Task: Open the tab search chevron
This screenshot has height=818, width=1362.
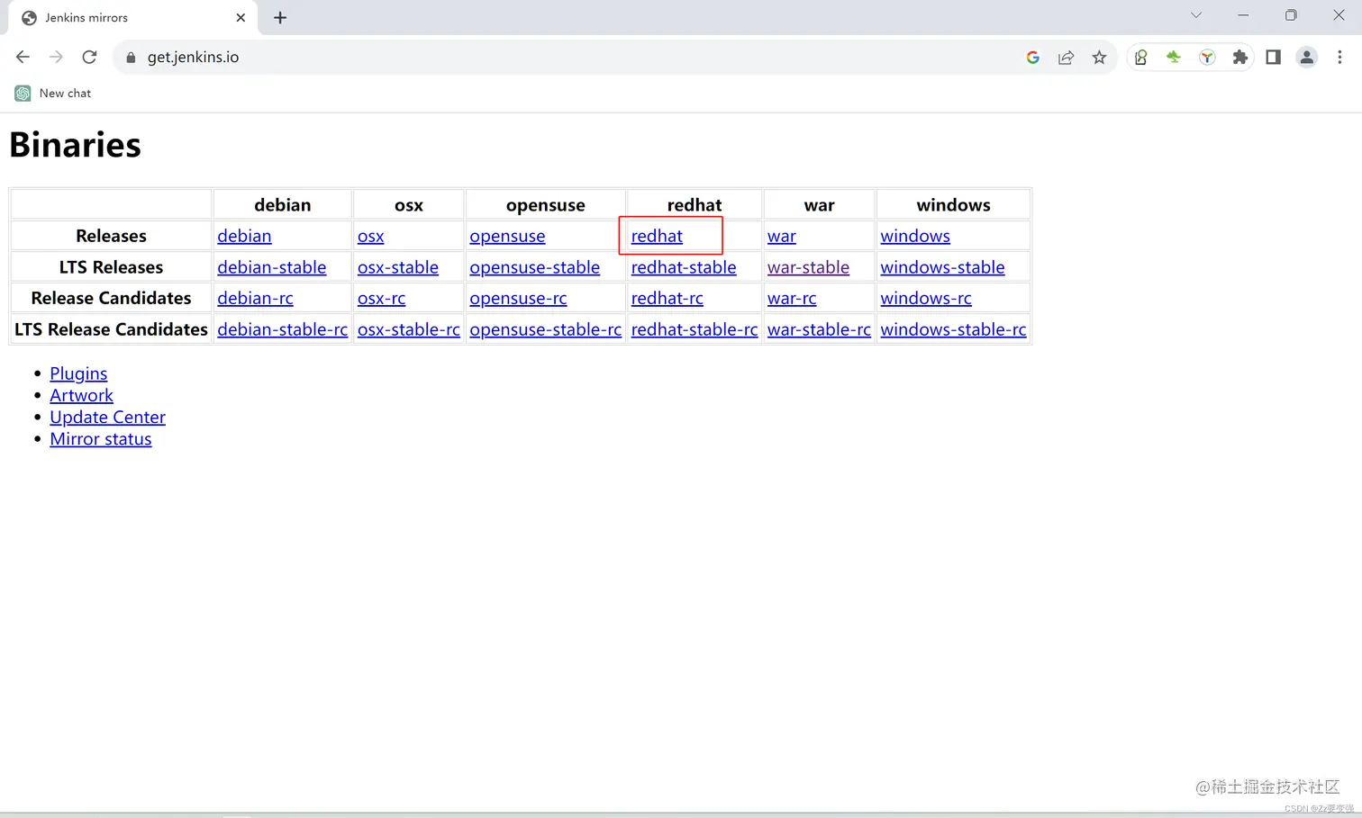Action: (x=1196, y=15)
